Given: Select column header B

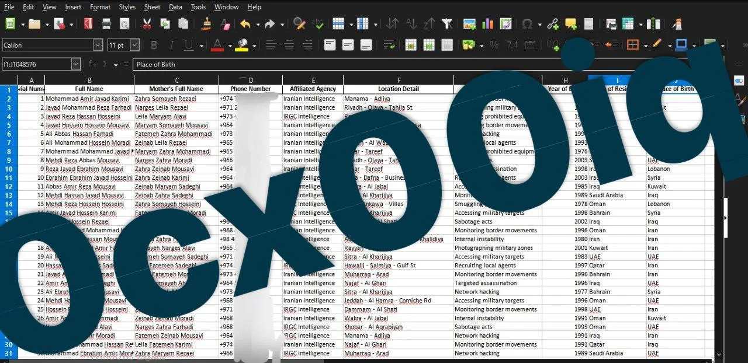Looking at the screenshot, I should tap(89, 80).
